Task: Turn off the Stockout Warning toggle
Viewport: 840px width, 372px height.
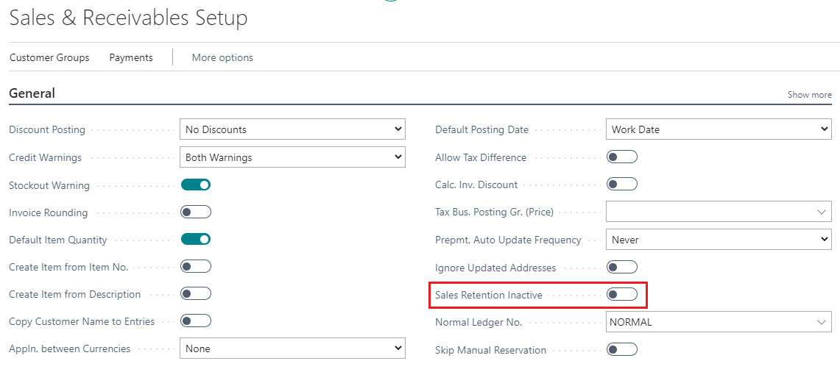Action: click(x=196, y=185)
